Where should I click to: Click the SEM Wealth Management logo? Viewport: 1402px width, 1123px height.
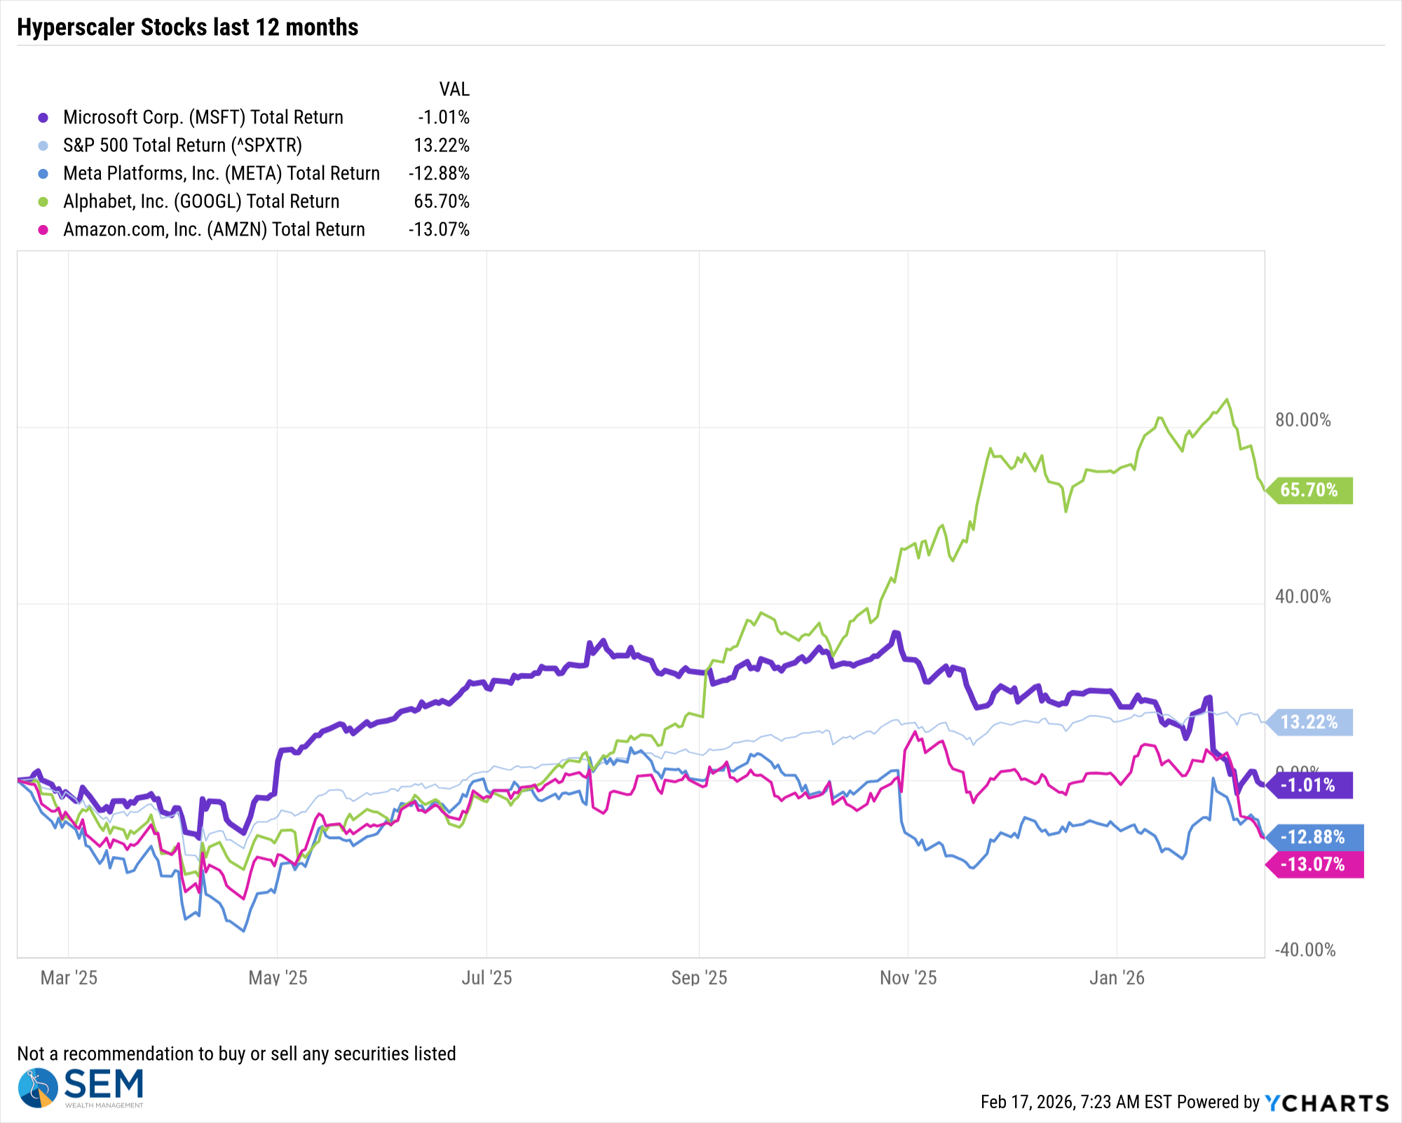(81, 1088)
